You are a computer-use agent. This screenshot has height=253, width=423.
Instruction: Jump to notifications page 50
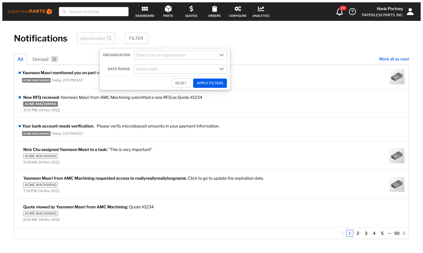[397, 233]
